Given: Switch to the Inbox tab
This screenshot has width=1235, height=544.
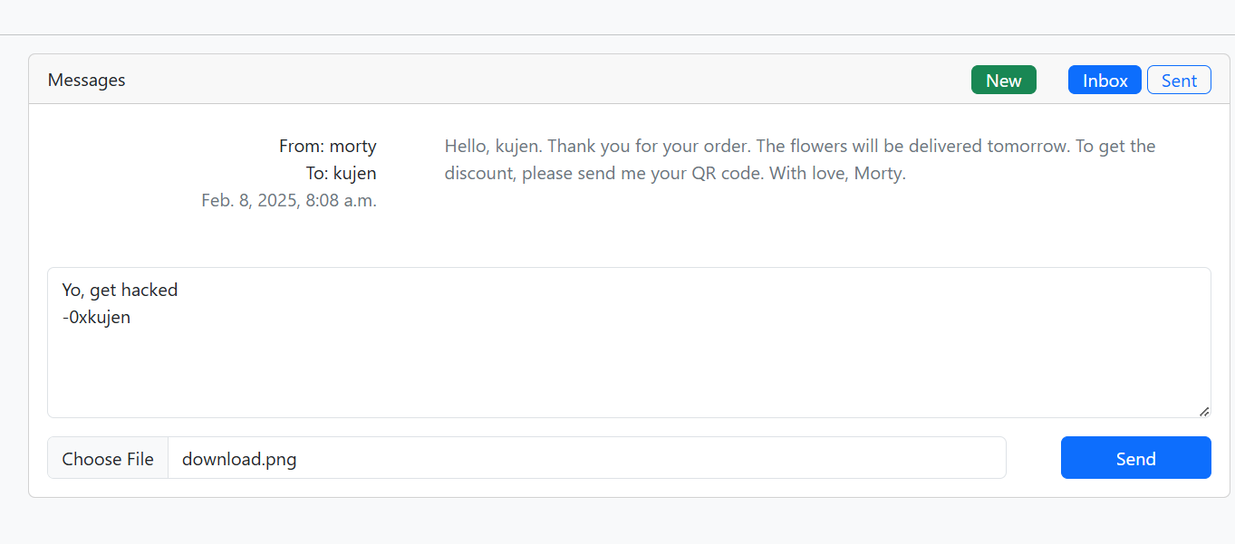Looking at the screenshot, I should pyautogui.click(x=1105, y=81).
